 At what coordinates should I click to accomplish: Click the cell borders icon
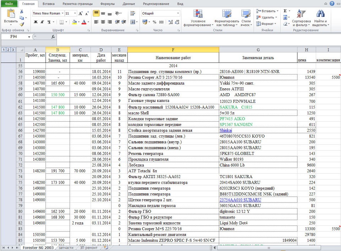pos(61,22)
